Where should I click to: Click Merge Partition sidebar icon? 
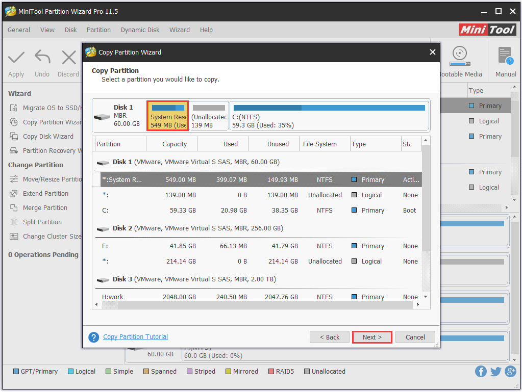coord(14,208)
